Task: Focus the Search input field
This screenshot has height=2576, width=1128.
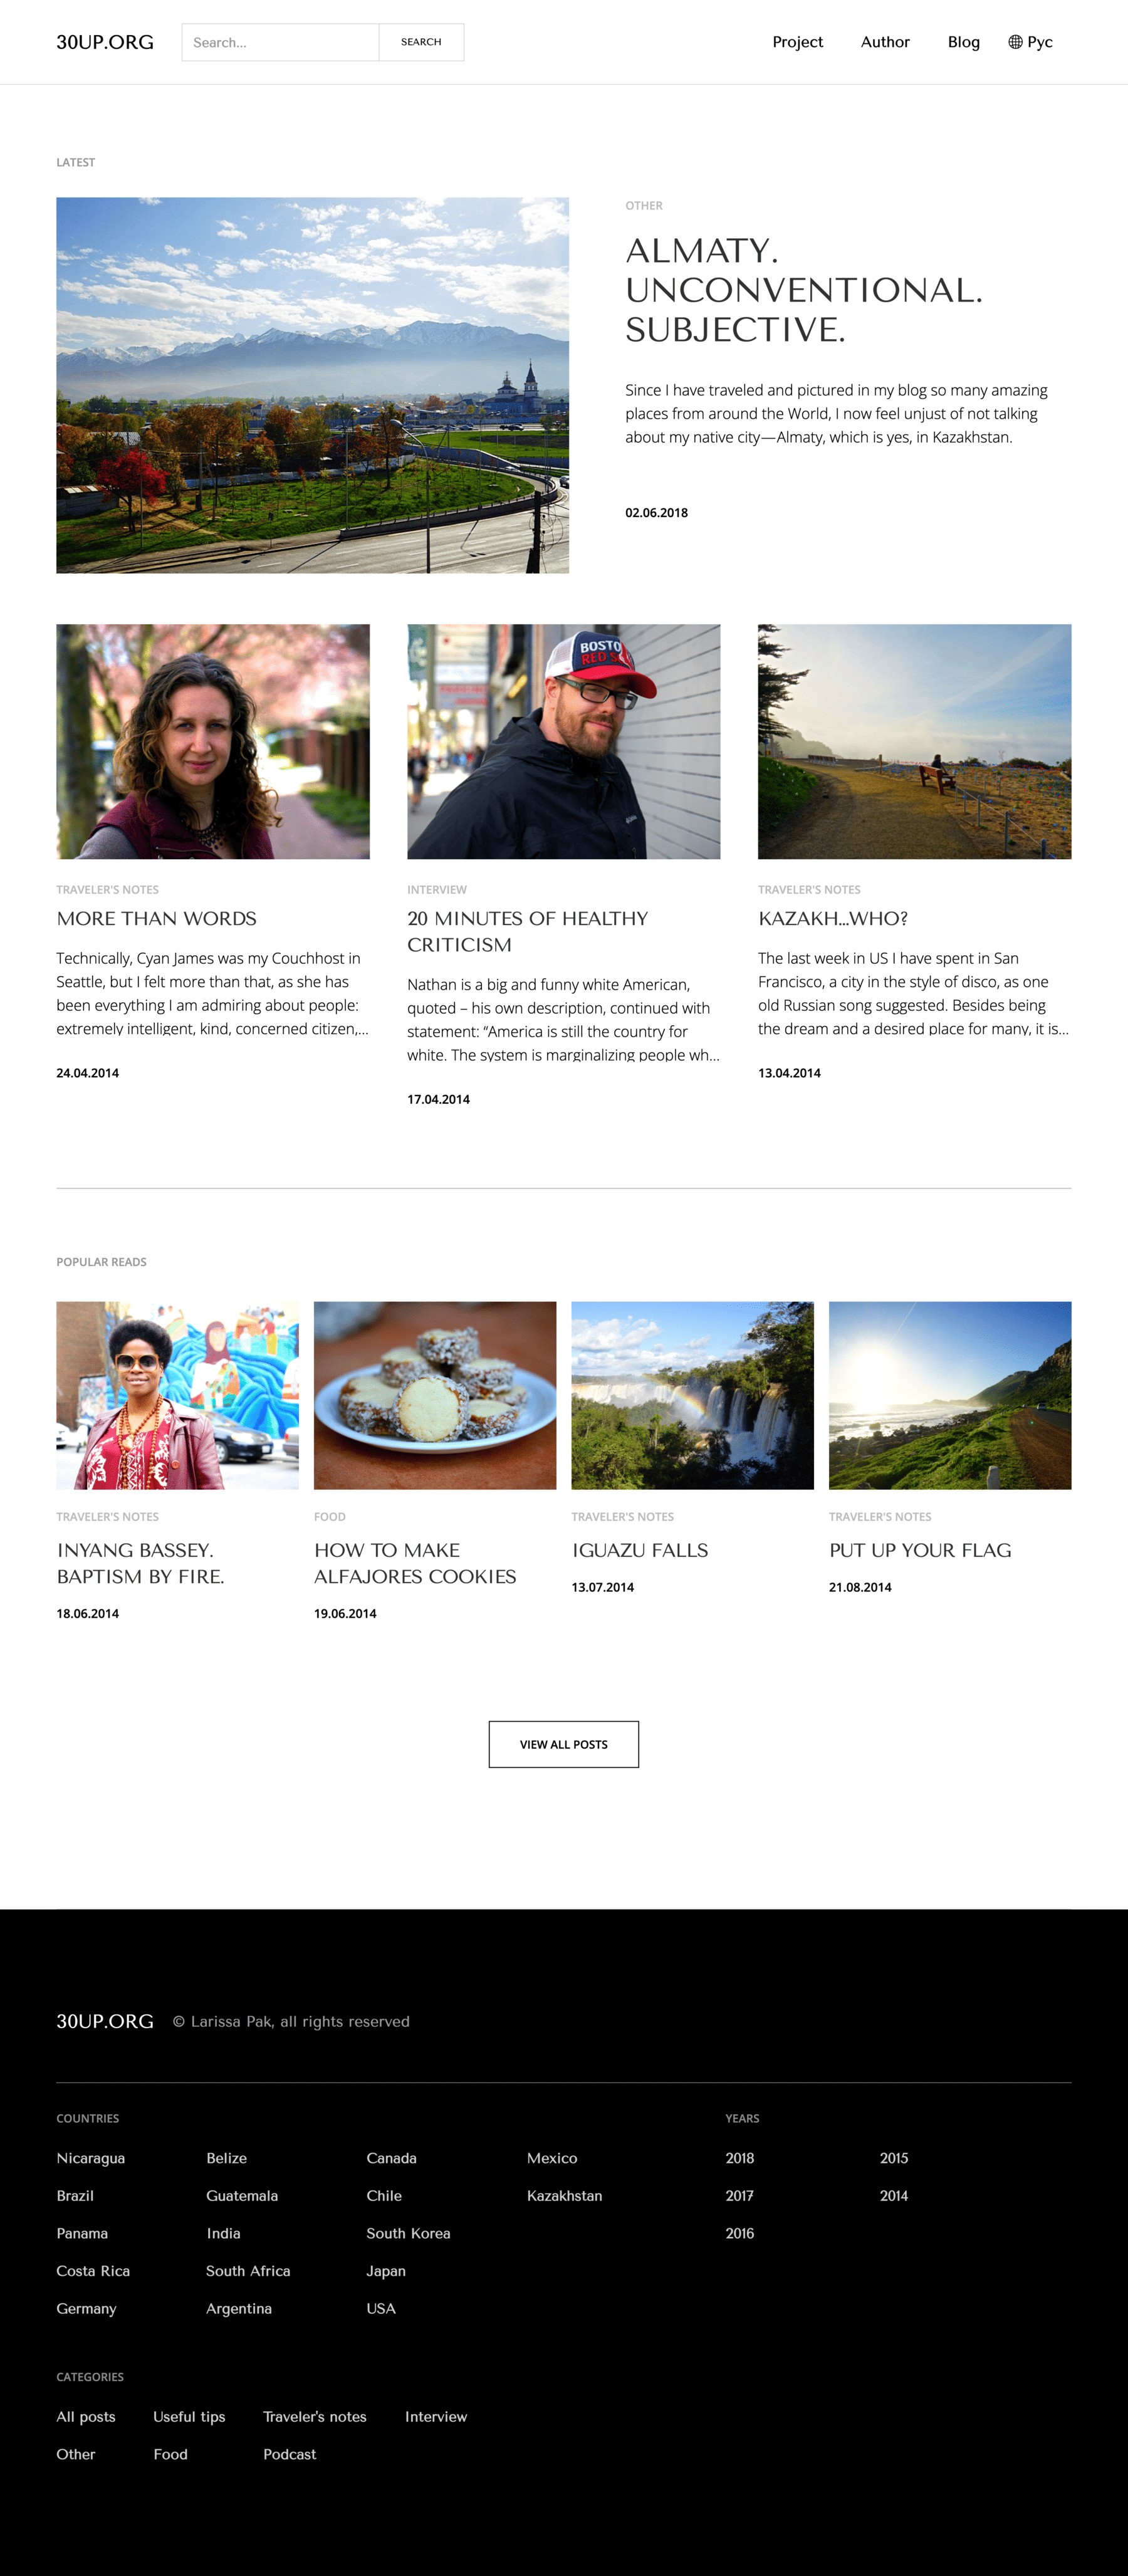Action: click(x=280, y=42)
